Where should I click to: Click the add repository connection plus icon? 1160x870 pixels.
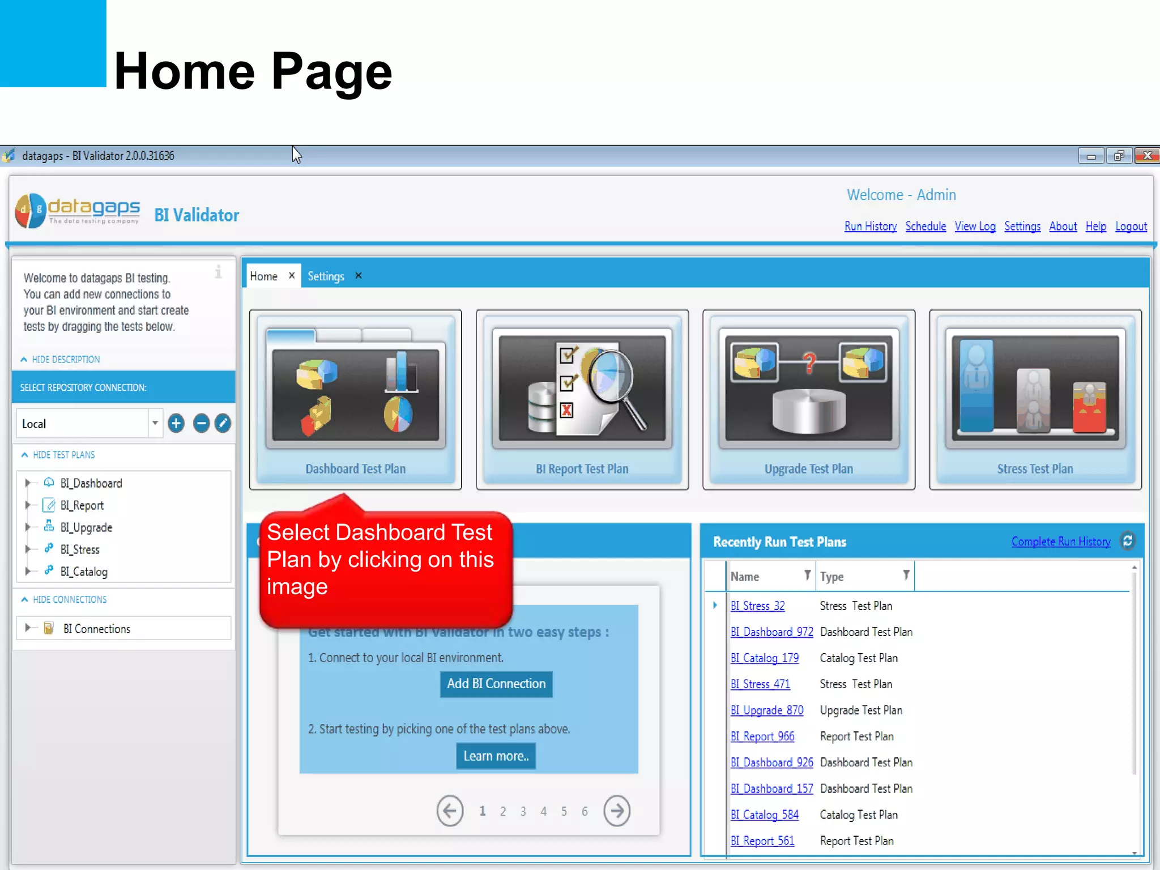(176, 423)
